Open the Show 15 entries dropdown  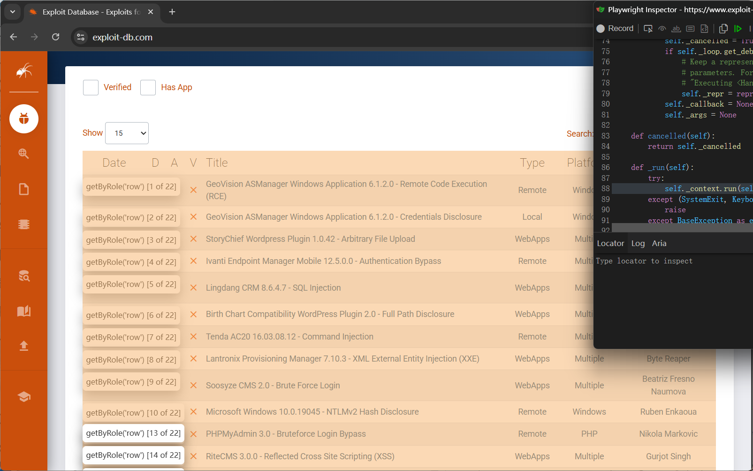coord(127,133)
